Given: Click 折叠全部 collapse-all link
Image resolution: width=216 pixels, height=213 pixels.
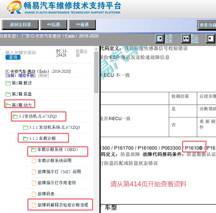Looking at the screenshot, I should click(x=82, y=53).
